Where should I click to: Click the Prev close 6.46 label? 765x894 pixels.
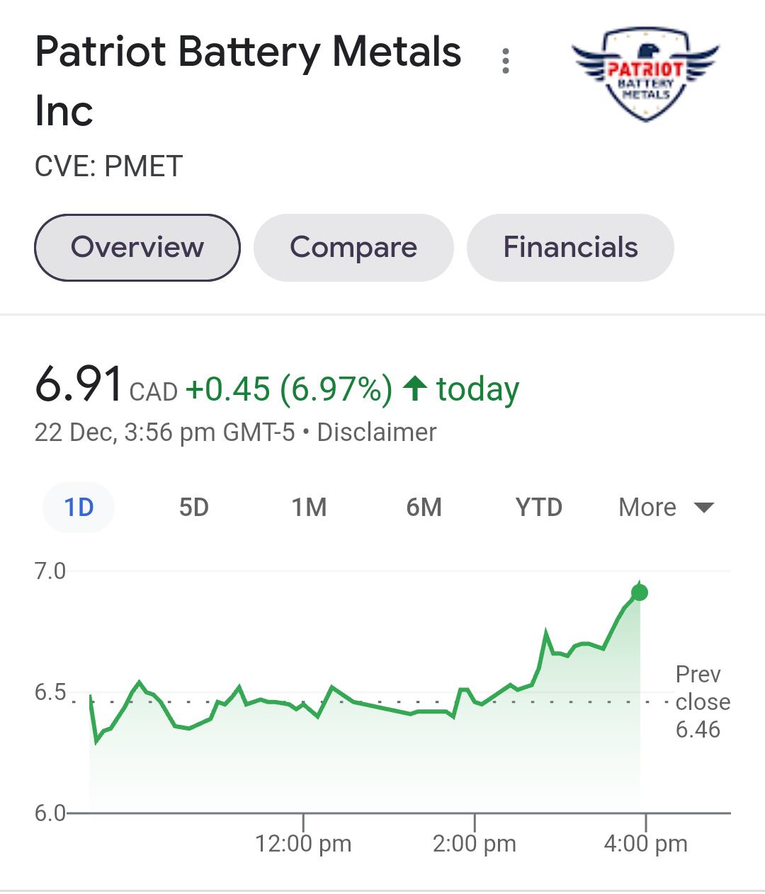pos(703,701)
